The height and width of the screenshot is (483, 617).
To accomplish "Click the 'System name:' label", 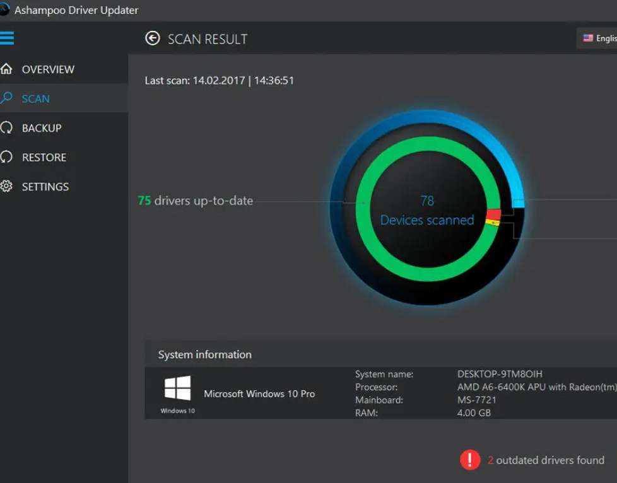I will pyautogui.click(x=384, y=374).
